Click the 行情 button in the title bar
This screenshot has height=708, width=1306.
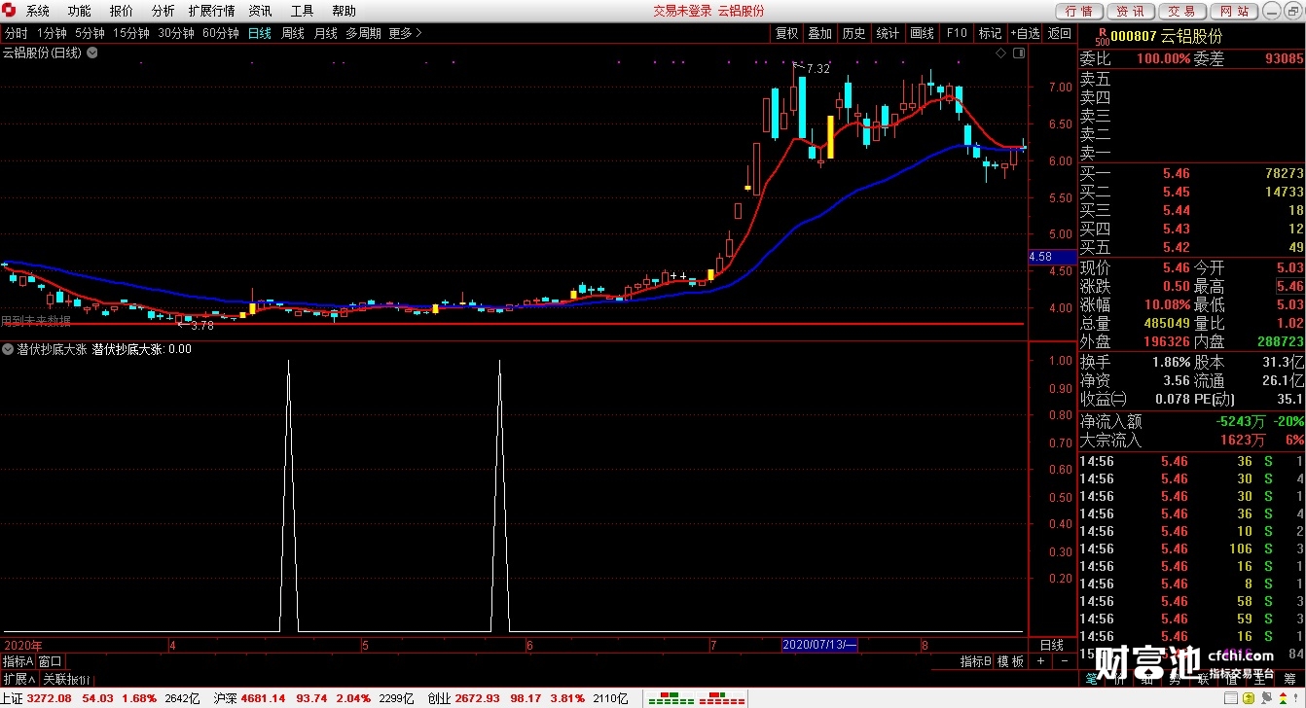(x=1079, y=12)
